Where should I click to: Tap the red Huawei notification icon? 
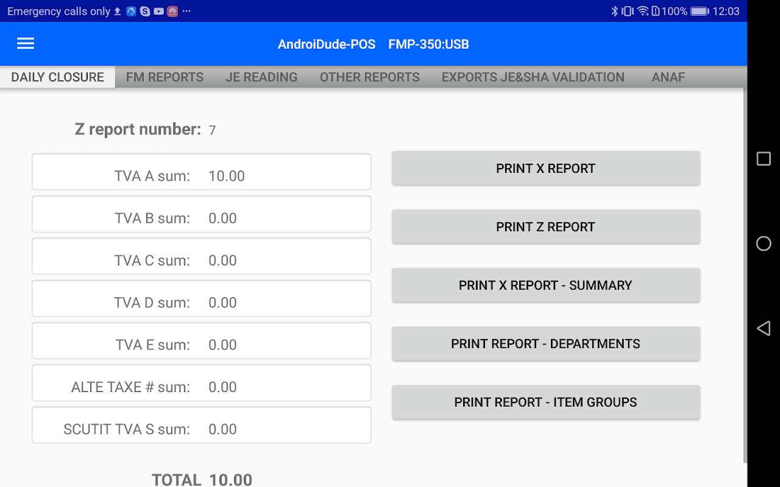[172, 11]
